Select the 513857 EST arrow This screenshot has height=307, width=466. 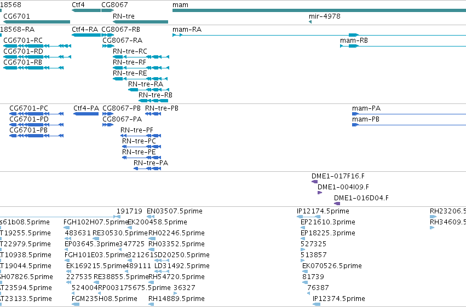[302, 260]
